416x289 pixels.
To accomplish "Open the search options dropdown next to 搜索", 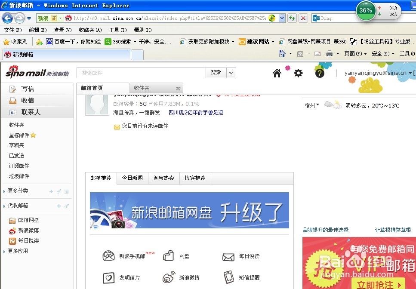I will [x=231, y=73].
